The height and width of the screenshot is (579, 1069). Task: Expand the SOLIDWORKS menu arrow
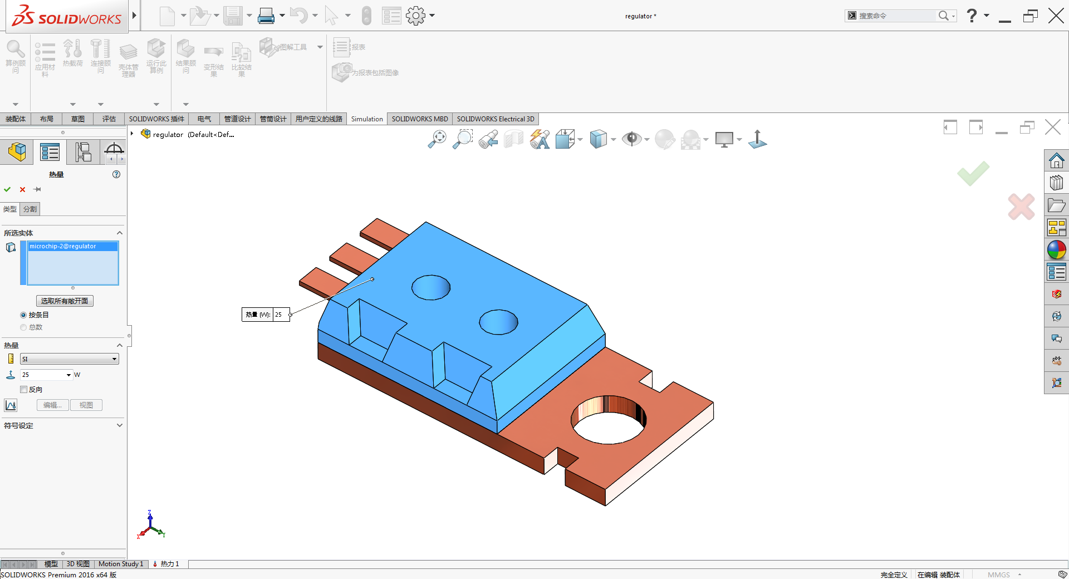pos(134,15)
